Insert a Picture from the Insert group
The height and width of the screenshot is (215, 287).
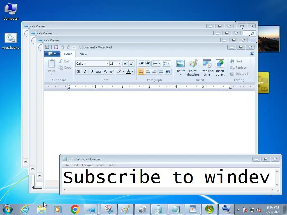(180, 67)
